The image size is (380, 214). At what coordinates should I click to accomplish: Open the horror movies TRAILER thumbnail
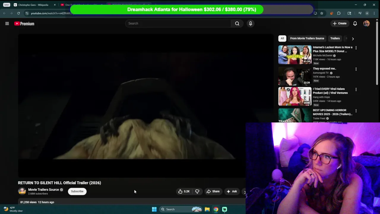295,115
